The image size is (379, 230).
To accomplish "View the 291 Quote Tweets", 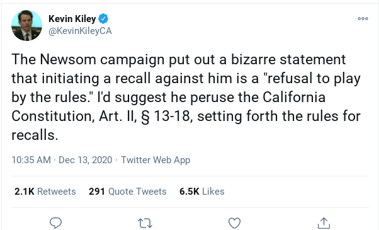I will [127, 192].
